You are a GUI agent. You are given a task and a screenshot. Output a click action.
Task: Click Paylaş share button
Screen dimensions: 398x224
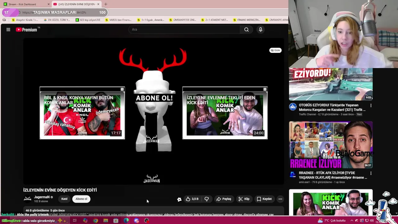click(224, 199)
